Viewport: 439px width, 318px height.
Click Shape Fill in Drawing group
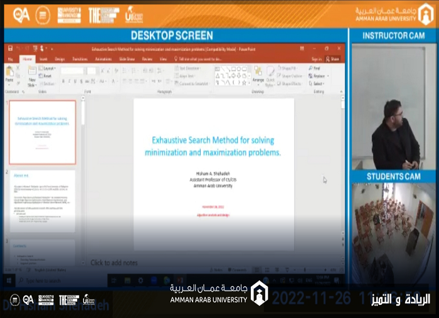tap(287, 68)
